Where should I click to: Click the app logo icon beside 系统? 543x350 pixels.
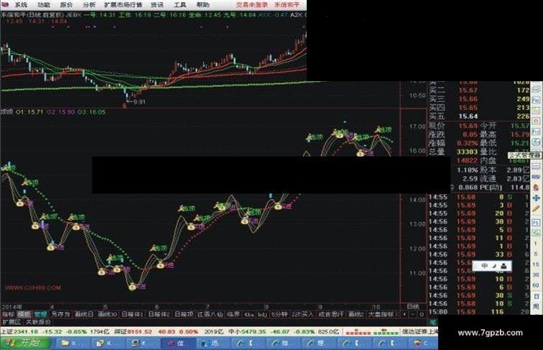point(6,4)
